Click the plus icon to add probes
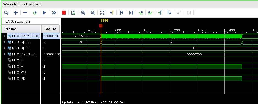 [16, 13]
